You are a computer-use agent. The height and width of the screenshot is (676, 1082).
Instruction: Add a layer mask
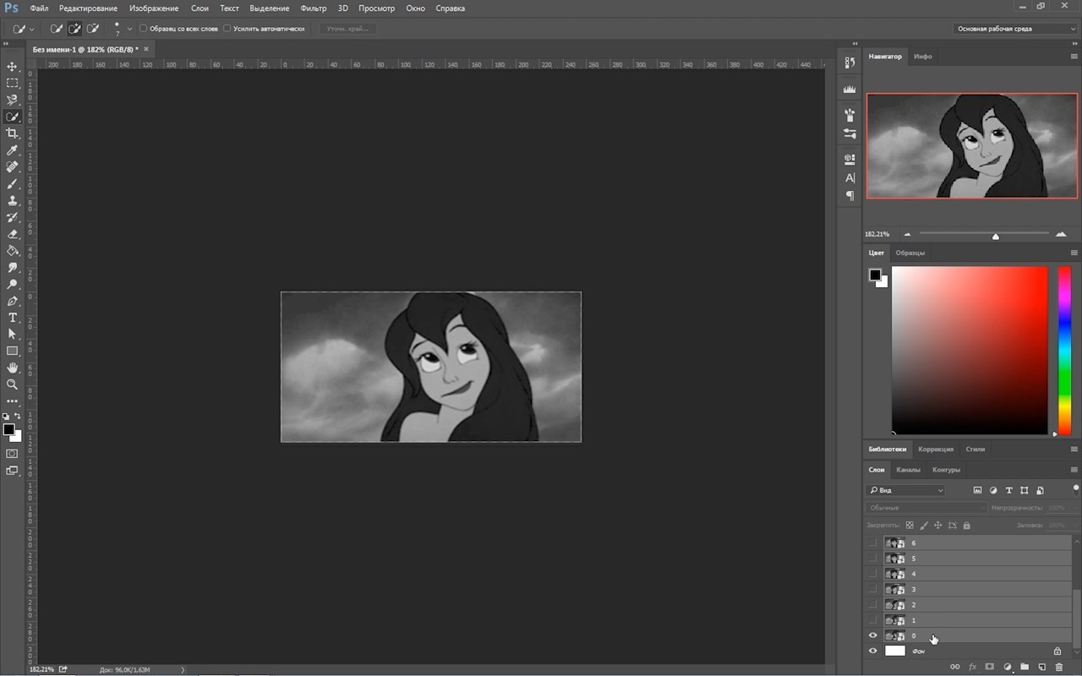(x=990, y=667)
